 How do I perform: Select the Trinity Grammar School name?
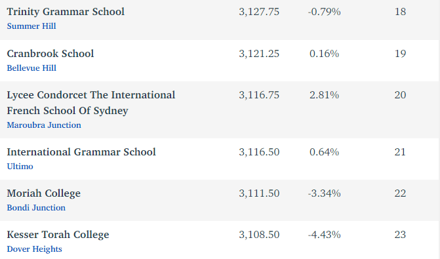tap(66, 12)
